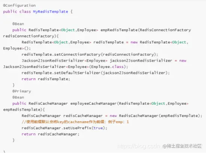This screenshot has width=206, height=153.
Task: Click the jackson2JsonRedisSerializer variable declaration
Action: pos(141,61)
